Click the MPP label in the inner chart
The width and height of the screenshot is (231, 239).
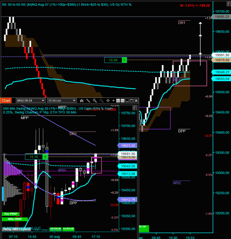[25, 118]
